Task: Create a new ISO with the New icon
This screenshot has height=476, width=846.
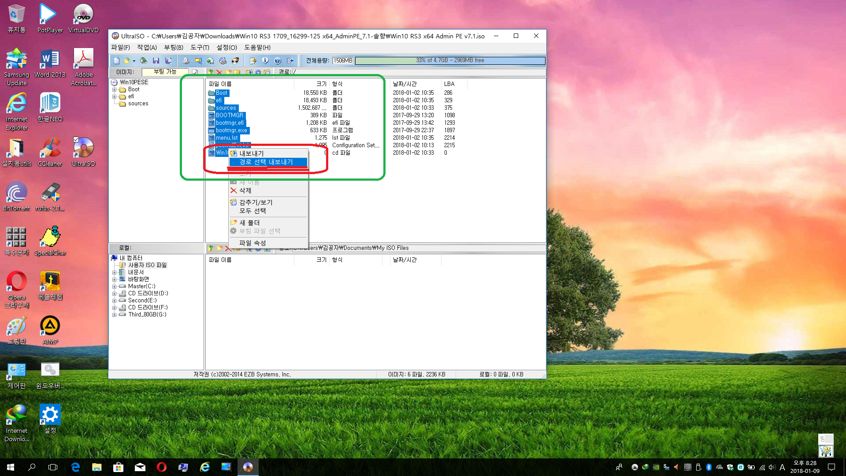Action: [116, 61]
